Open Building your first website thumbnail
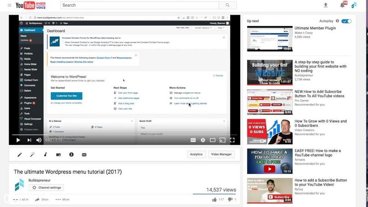Screen dimensions: 368x207 click(270, 72)
